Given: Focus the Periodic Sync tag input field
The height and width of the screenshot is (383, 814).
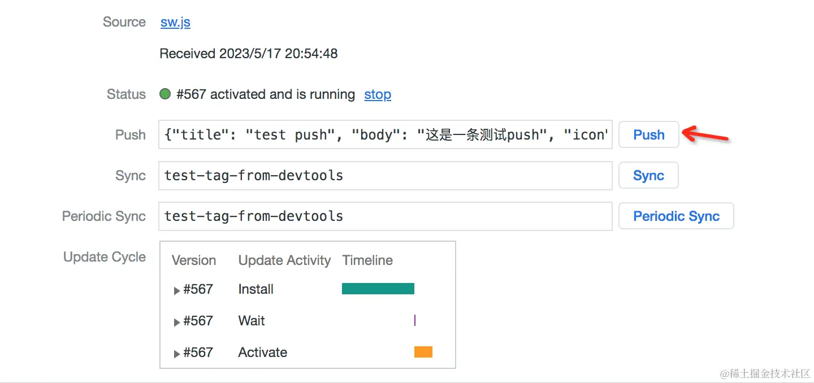Looking at the screenshot, I should coord(386,216).
